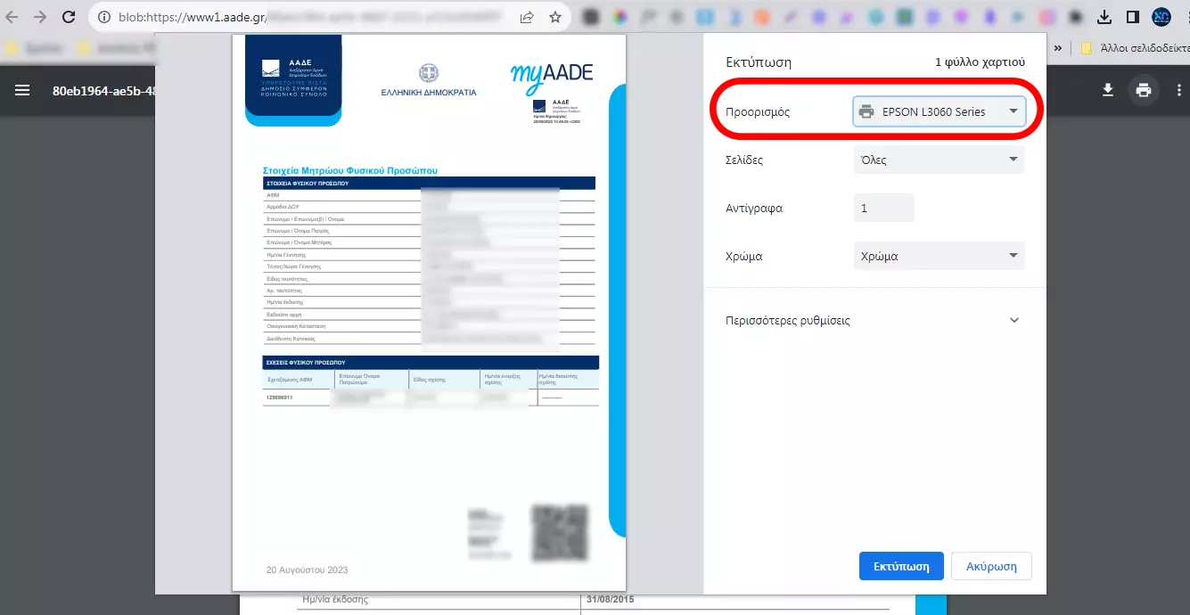The image size is (1190, 615).
Task: Open Chrome downloads from the toolbar
Action: click(1104, 17)
